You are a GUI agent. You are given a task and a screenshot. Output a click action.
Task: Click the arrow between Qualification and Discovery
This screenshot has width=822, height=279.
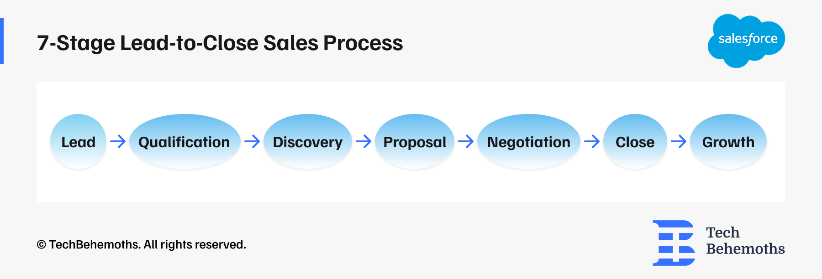[252, 141]
